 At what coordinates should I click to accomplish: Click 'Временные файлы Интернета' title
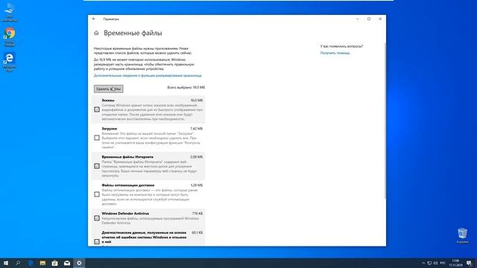(x=127, y=157)
